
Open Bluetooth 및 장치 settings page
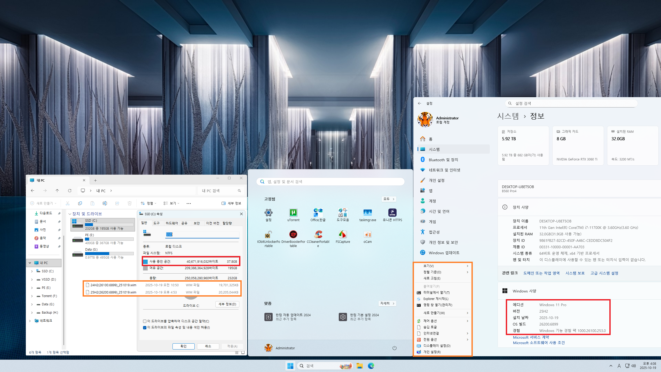click(x=443, y=160)
